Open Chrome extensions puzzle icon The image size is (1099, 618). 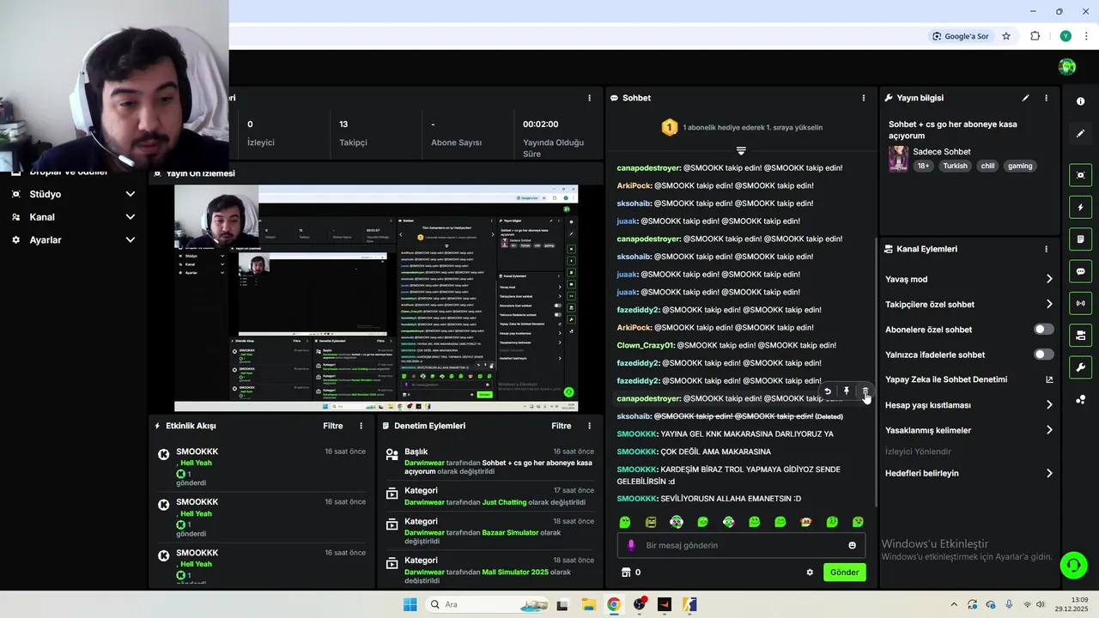pos(1035,36)
